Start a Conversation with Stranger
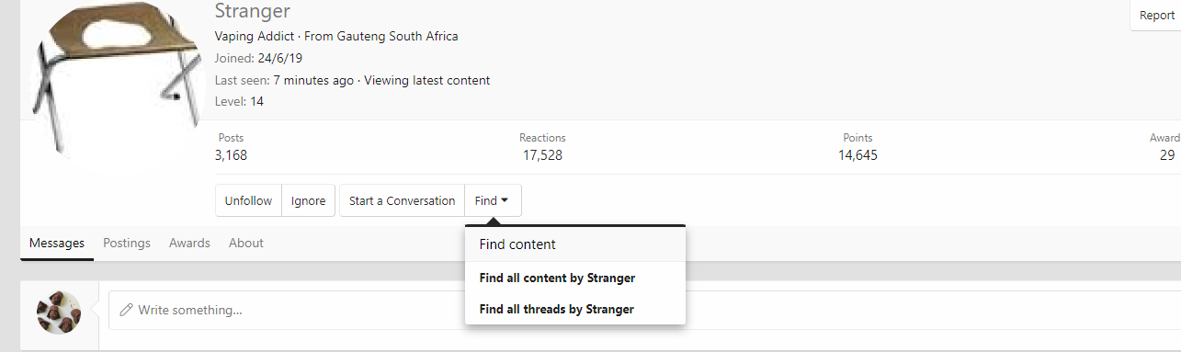Viewport: 1181px width, 352px height. (402, 200)
